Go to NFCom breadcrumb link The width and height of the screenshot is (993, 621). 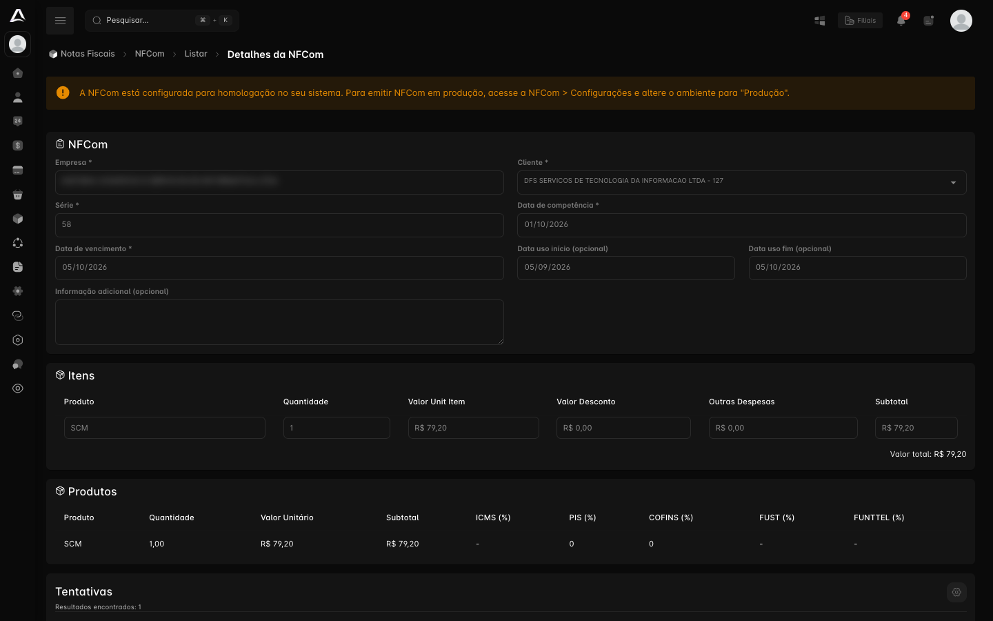150,54
